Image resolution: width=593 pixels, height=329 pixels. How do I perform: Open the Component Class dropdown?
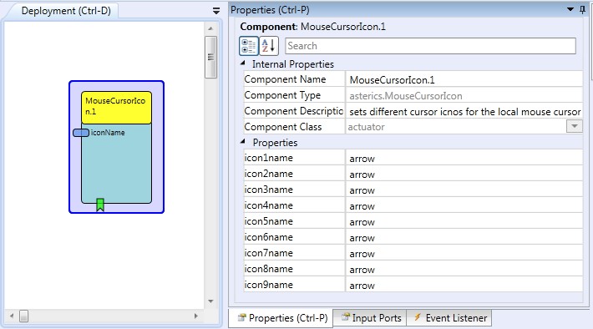click(x=575, y=126)
